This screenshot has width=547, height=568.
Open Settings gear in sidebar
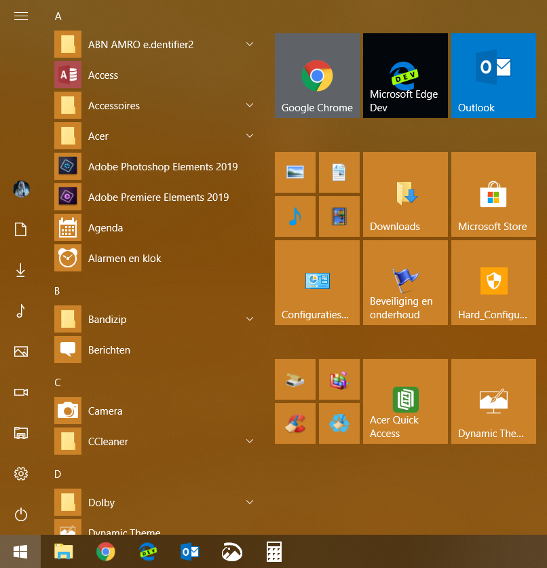[x=21, y=474]
